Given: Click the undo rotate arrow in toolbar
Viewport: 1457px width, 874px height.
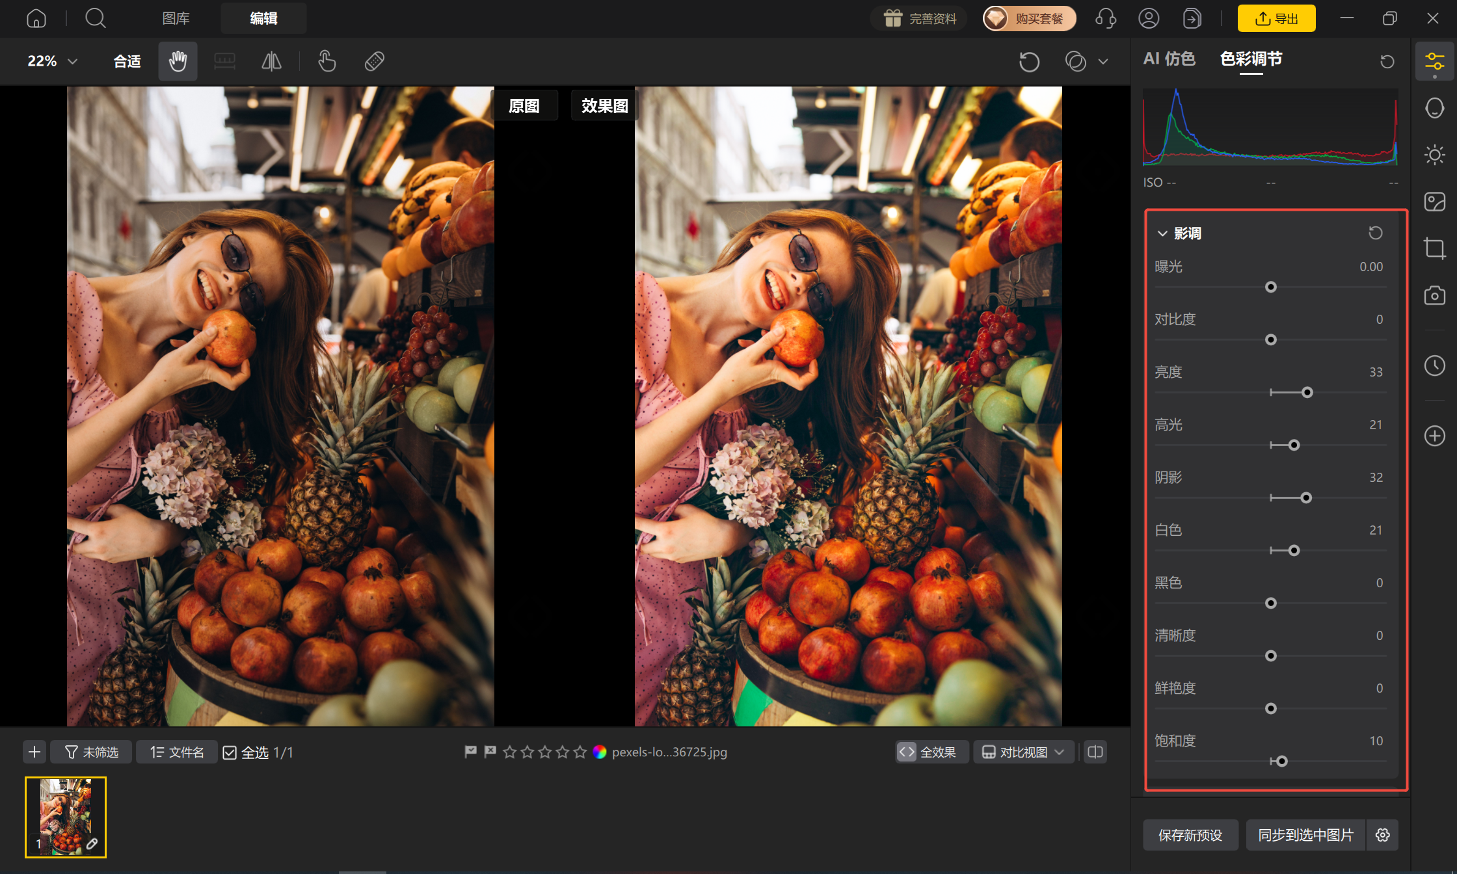Looking at the screenshot, I should tap(1029, 62).
